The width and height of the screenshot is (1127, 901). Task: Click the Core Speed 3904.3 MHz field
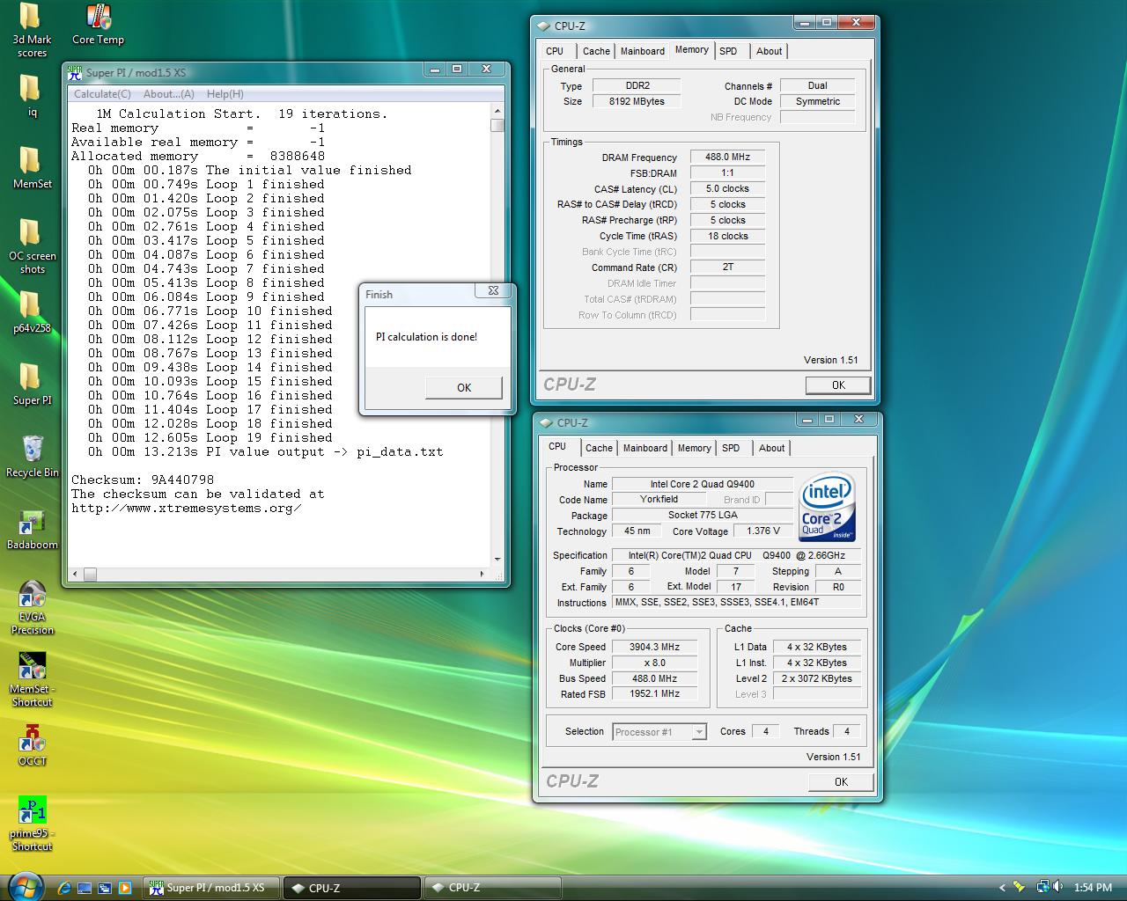[x=654, y=647]
